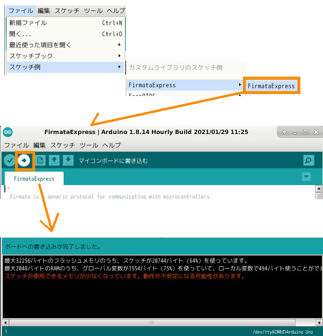Image resolution: width=323 pixels, height=336 pixels.
Task: Click the console horizontal scrollbar thumb
Action: click(152, 323)
